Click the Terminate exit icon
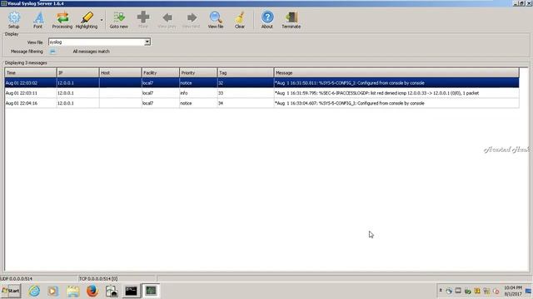 [x=291, y=20]
